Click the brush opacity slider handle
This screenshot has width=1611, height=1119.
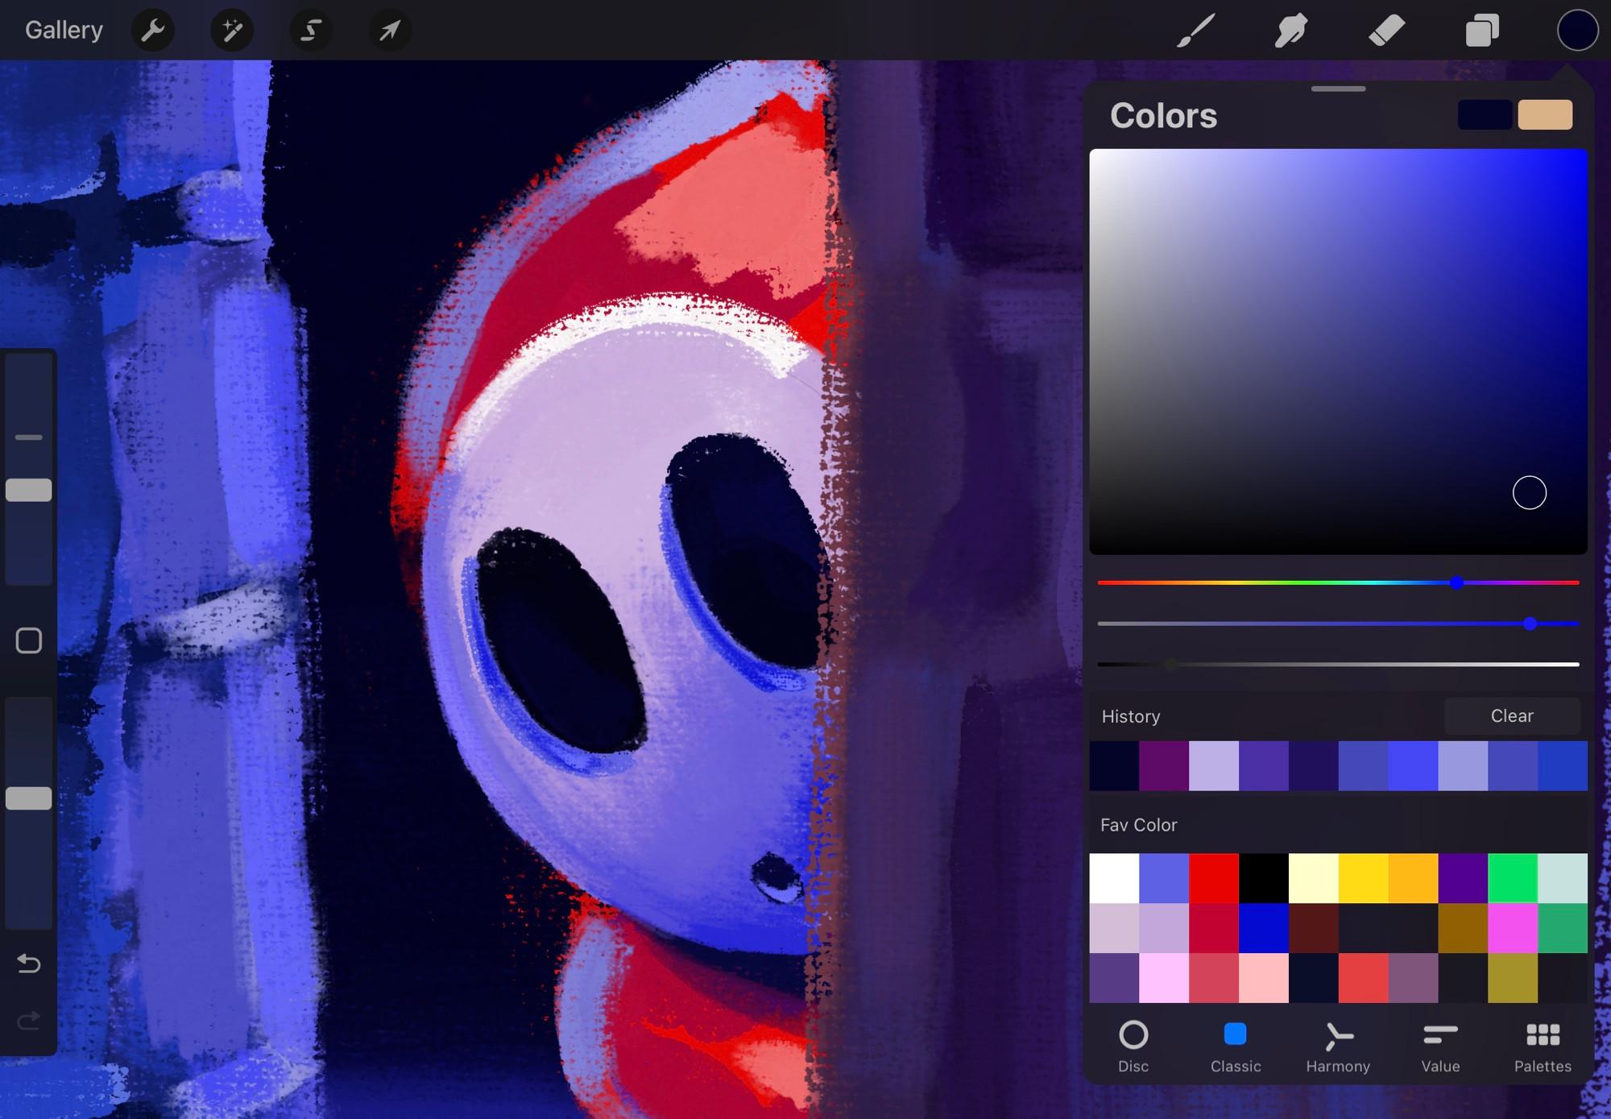(x=29, y=798)
